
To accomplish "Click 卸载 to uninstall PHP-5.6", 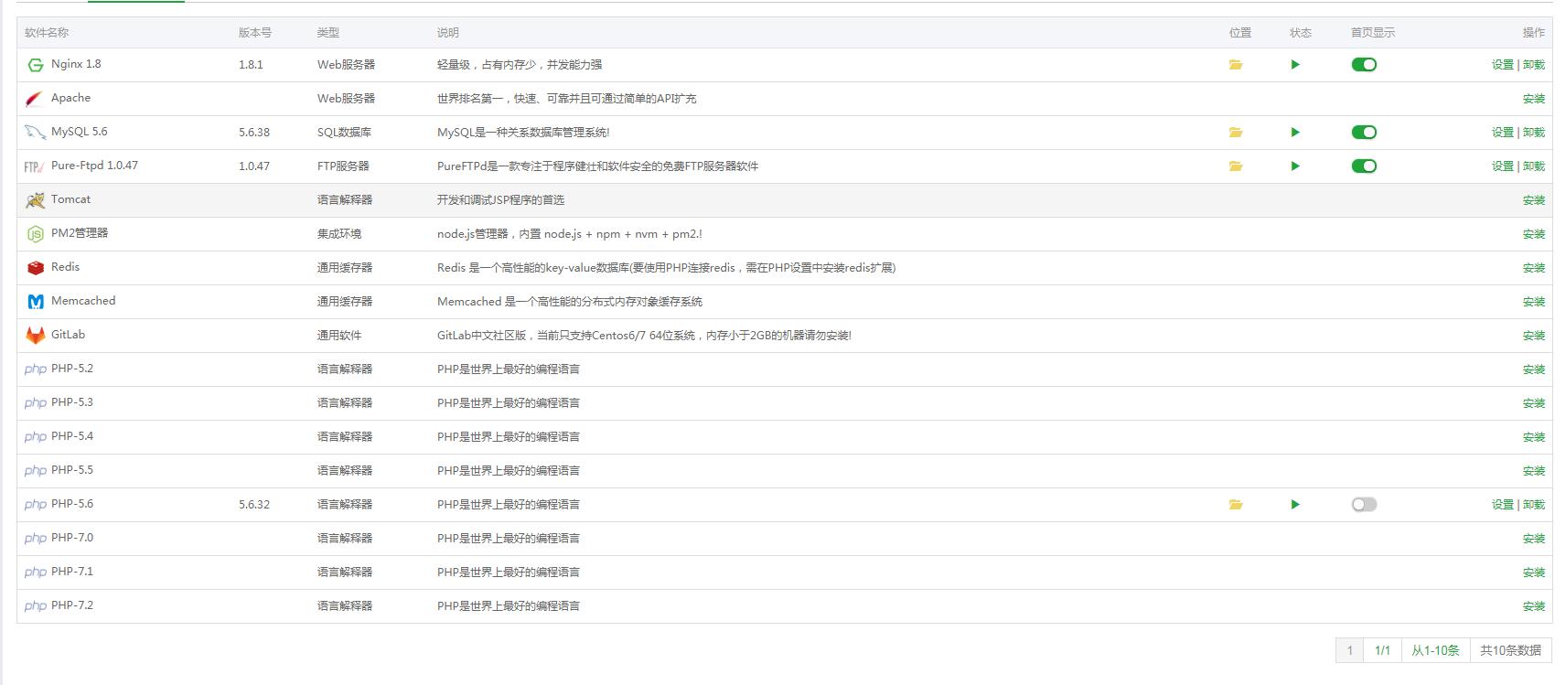I will click(1534, 505).
